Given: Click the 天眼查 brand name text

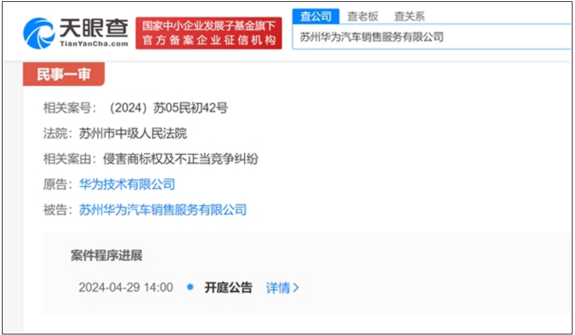Looking at the screenshot, I should 94,28.
